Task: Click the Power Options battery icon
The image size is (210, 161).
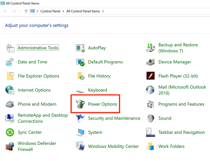Action: coord(80,104)
